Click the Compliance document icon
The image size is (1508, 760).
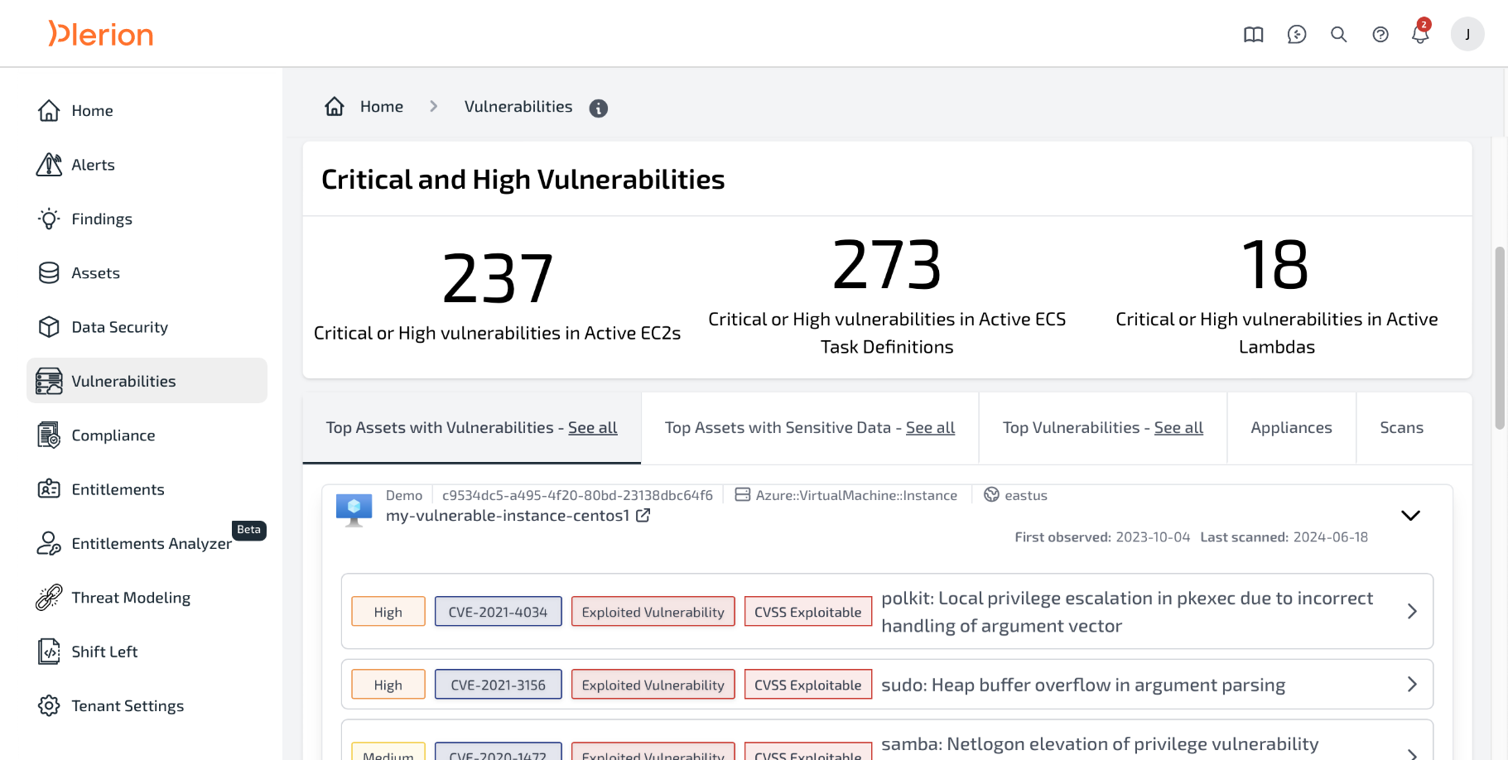coord(49,435)
